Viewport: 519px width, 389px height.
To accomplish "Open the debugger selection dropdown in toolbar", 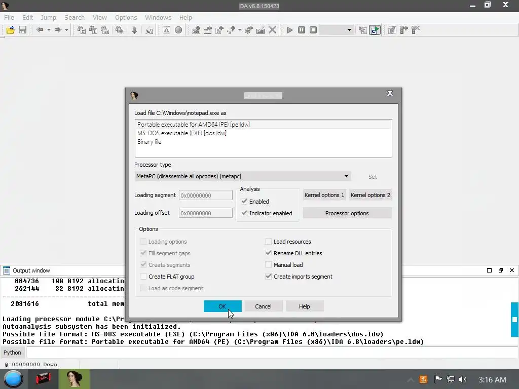I will 337,30.
